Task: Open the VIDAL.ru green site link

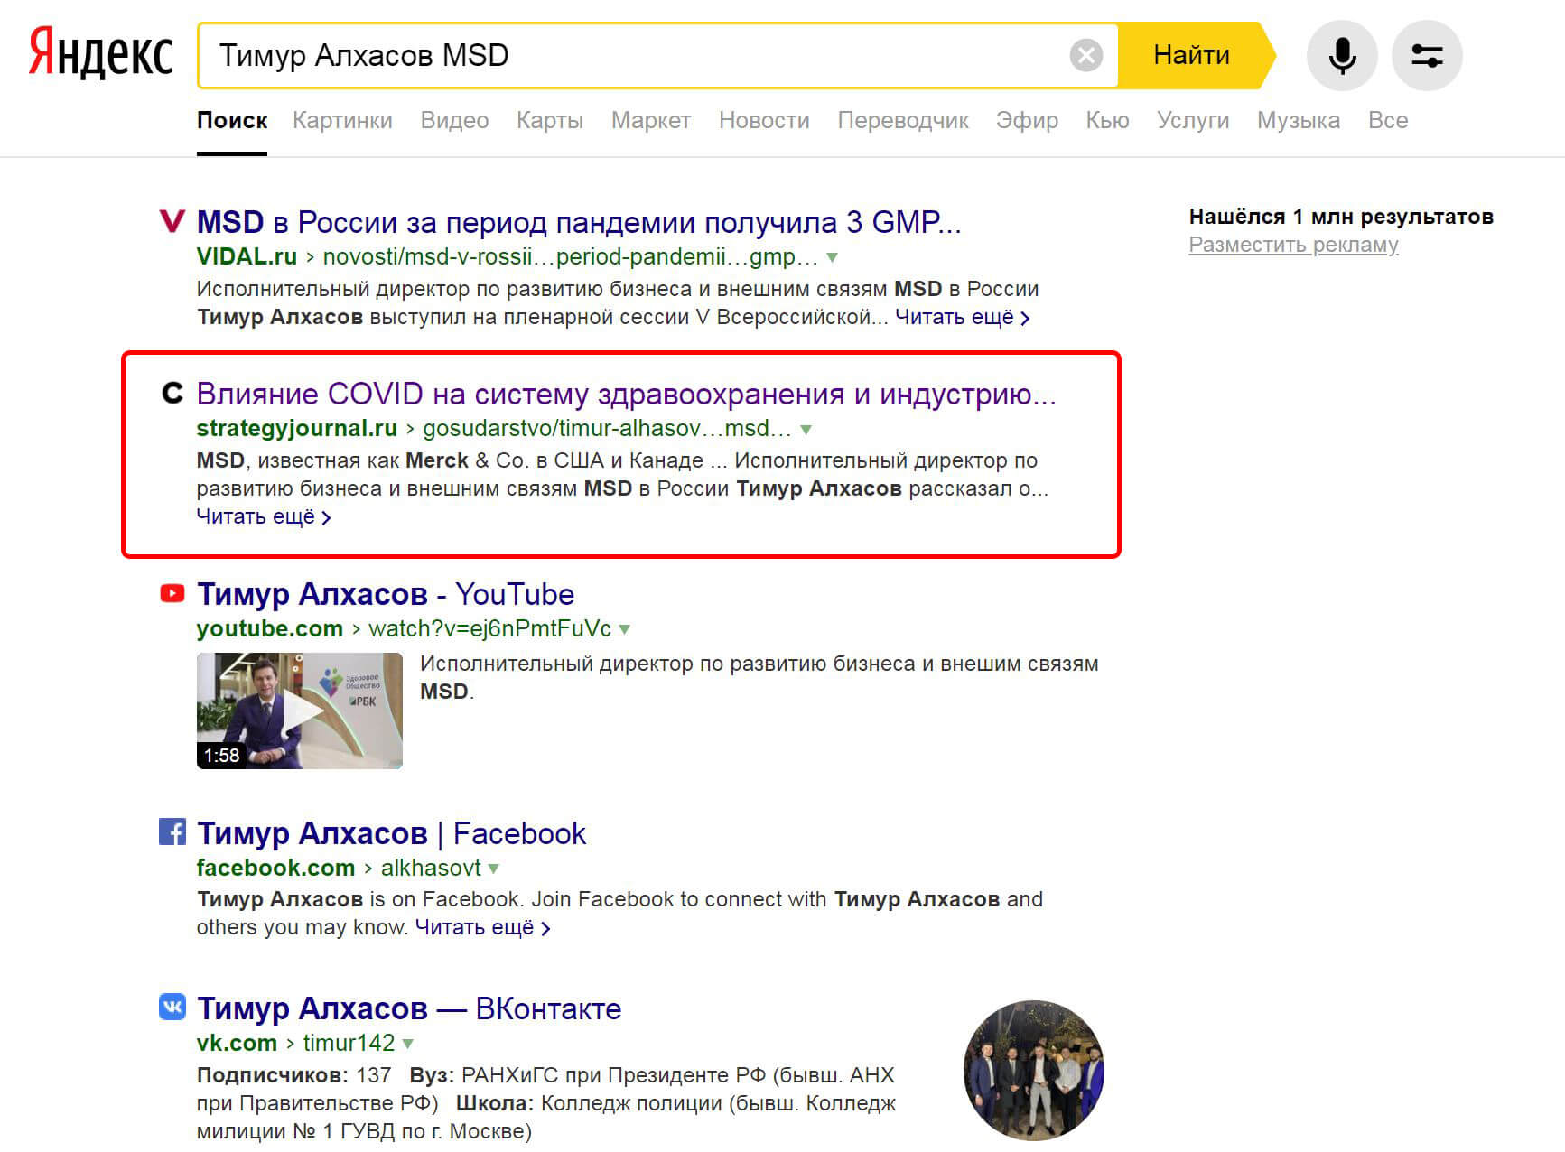Action: [247, 256]
